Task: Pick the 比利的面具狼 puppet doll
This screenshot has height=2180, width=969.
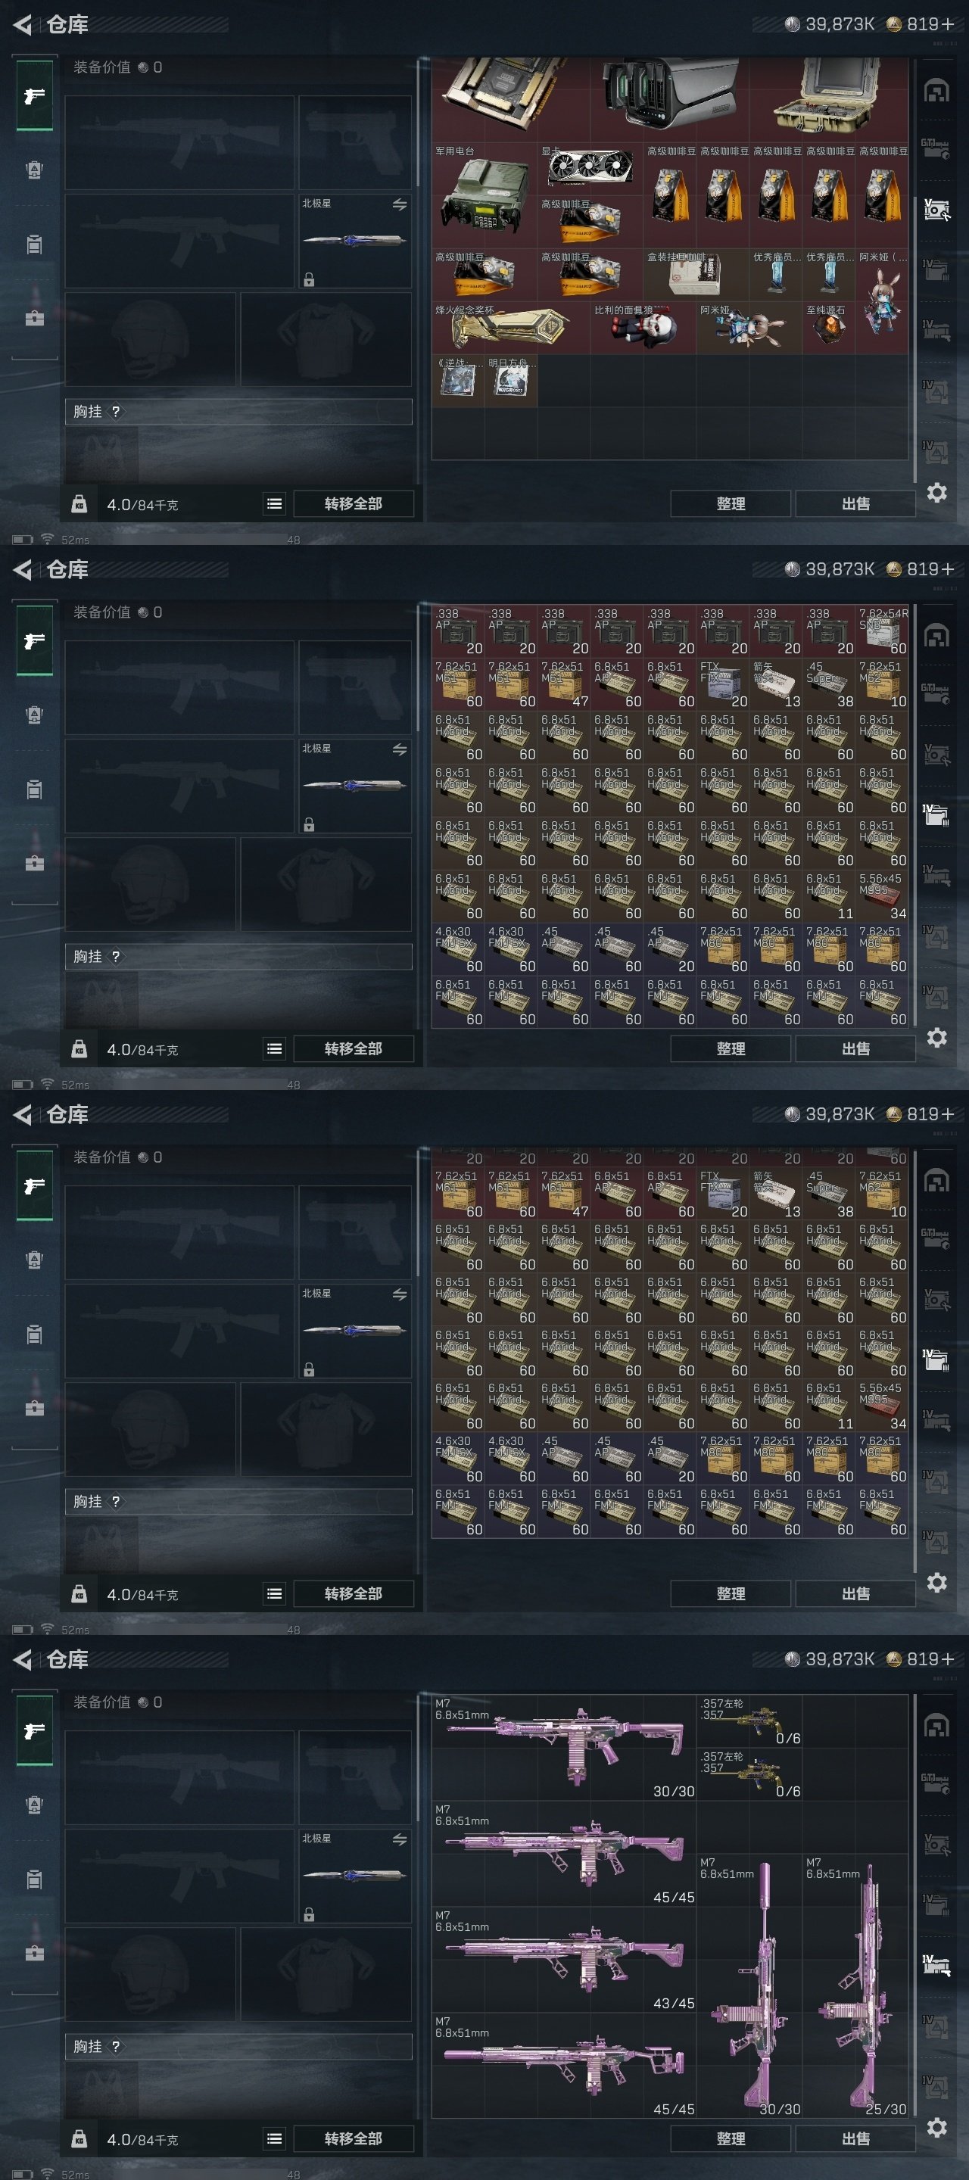Action: 643,328
